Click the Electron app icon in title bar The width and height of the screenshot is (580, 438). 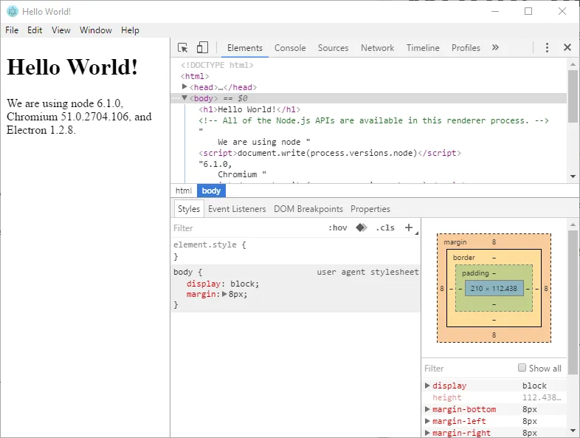[x=12, y=12]
